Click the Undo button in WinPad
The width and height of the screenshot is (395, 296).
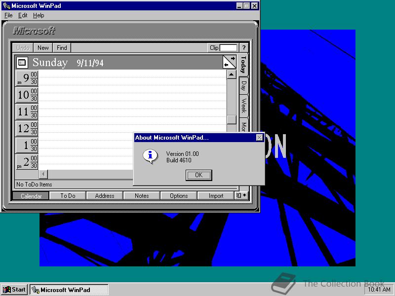(x=23, y=47)
